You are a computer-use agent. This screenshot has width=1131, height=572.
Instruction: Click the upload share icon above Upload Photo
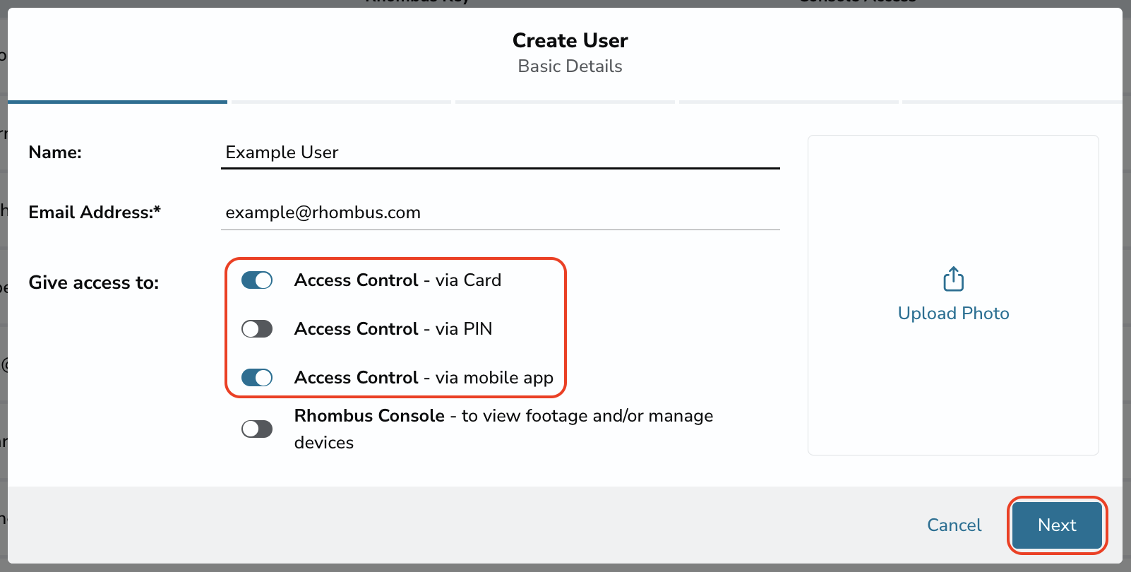tap(953, 279)
